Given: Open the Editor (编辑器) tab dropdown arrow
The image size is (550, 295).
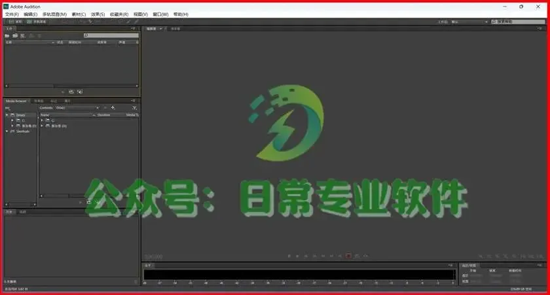Looking at the screenshot, I should click(160, 29).
